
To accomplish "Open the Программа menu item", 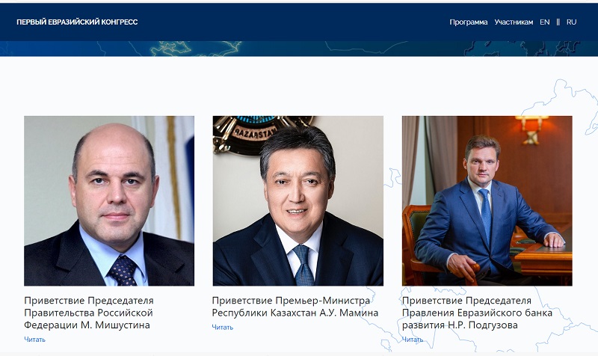I will click(469, 22).
